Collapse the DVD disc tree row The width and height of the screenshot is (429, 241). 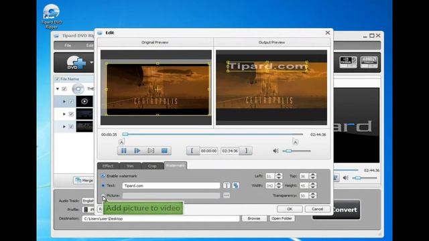point(58,89)
